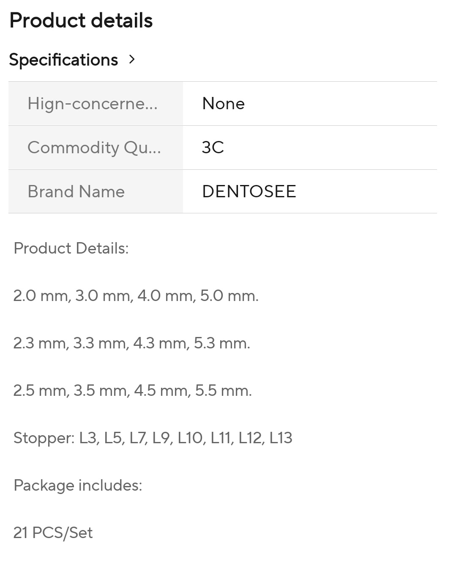Screen dimensions: 451x566
Task: Click the Stopper lengths line
Action: [x=153, y=438]
